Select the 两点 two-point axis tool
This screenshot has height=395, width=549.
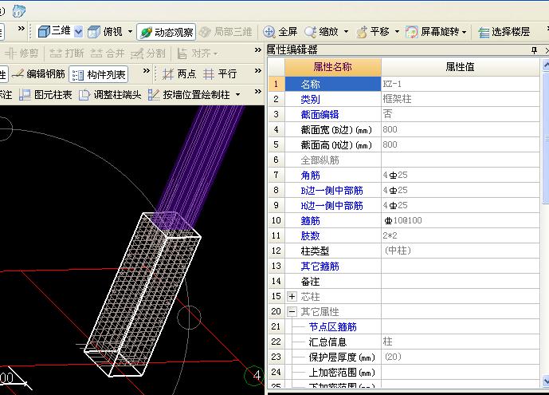coord(179,74)
